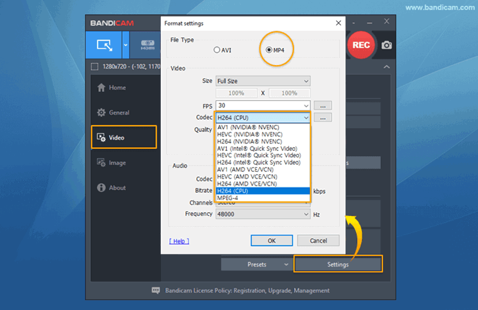Open the Presets dropdown button
The width and height of the screenshot is (478, 310).
pyautogui.click(x=257, y=264)
